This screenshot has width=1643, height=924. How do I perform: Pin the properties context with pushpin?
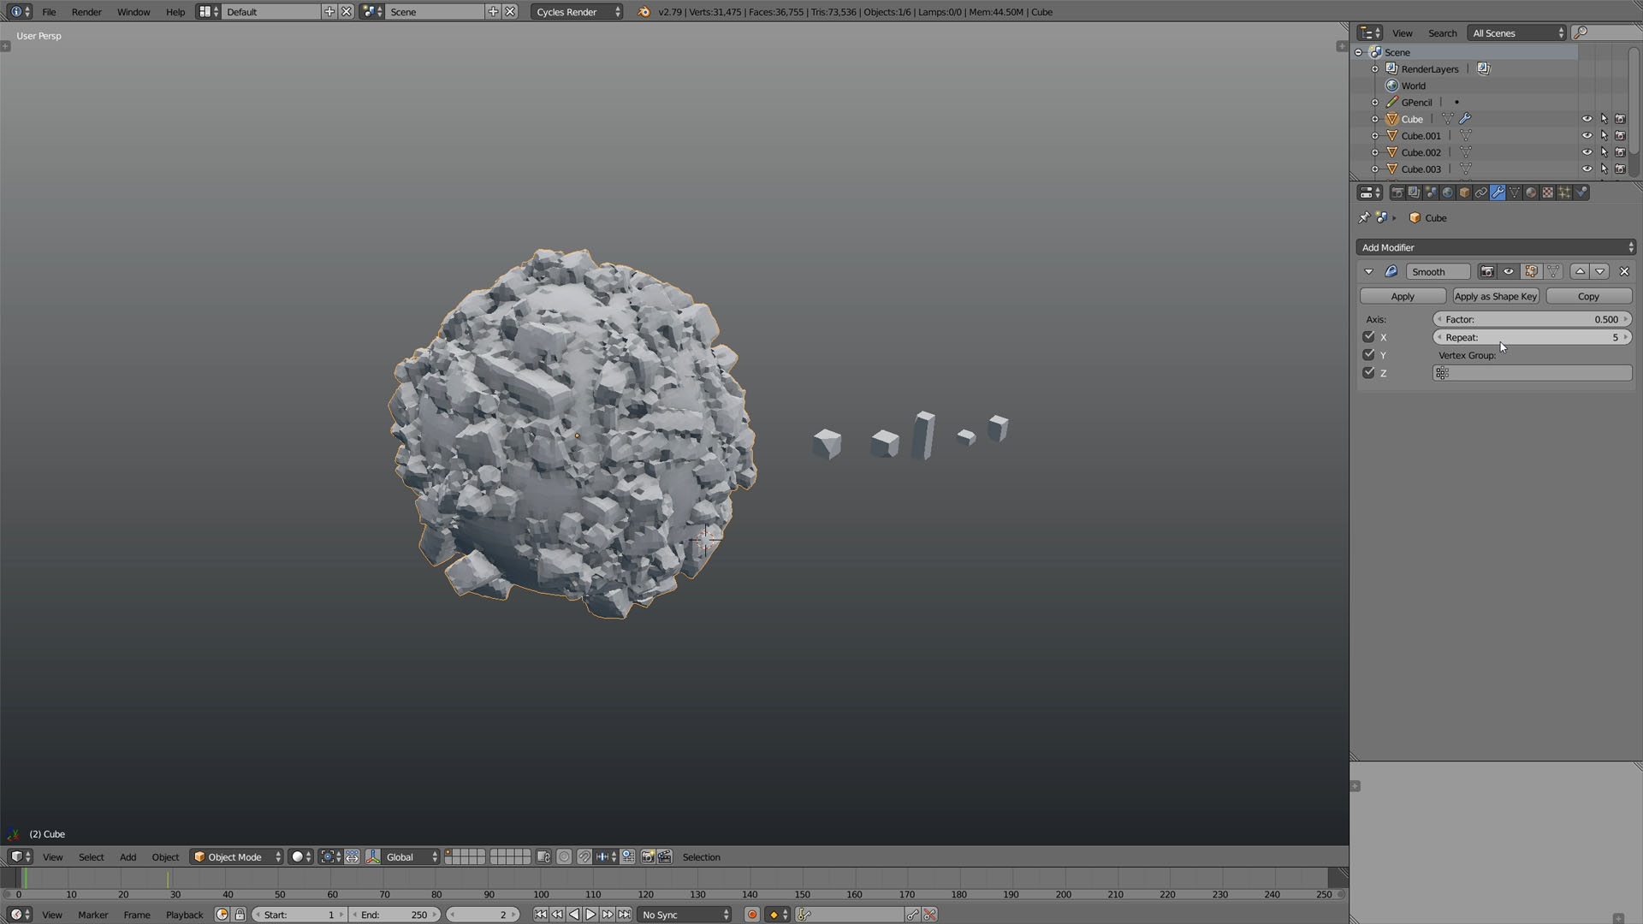(x=1364, y=217)
